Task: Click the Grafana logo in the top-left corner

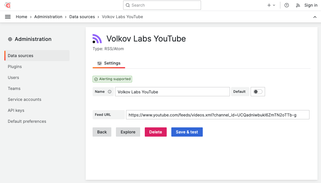Action: coord(7,5)
